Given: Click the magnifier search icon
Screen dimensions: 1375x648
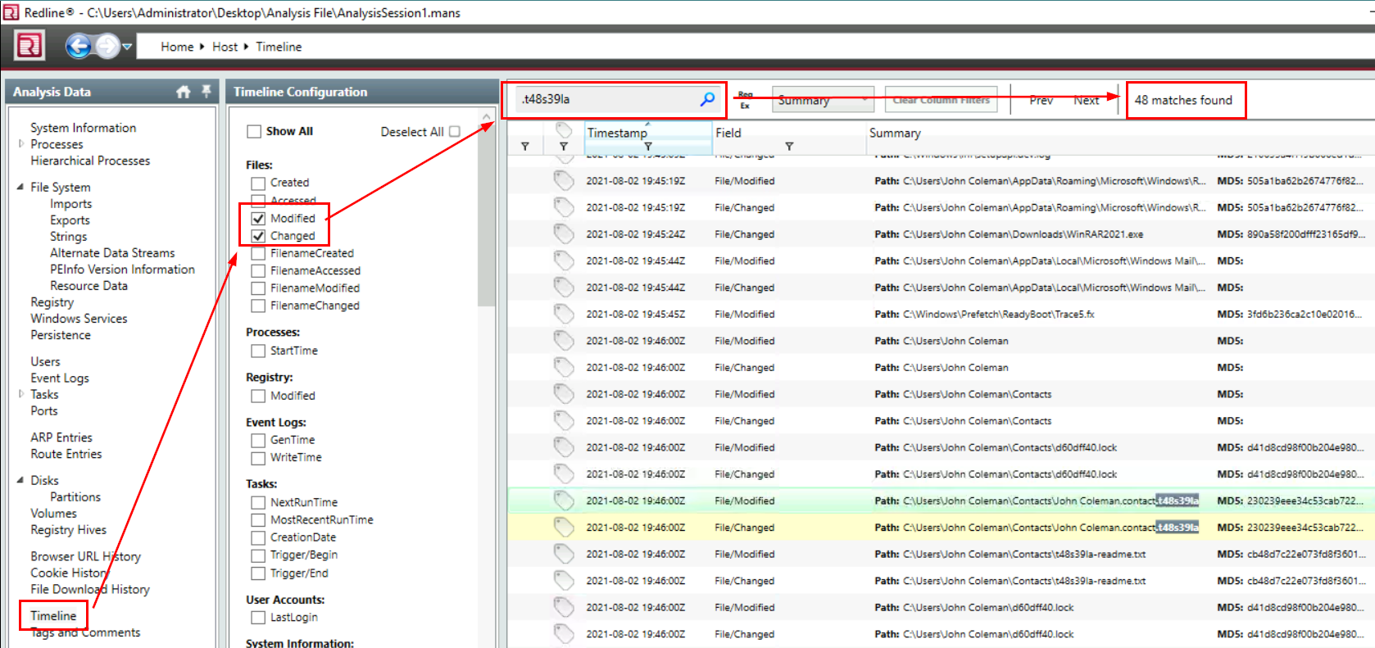Looking at the screenshot, I should 707,99.
